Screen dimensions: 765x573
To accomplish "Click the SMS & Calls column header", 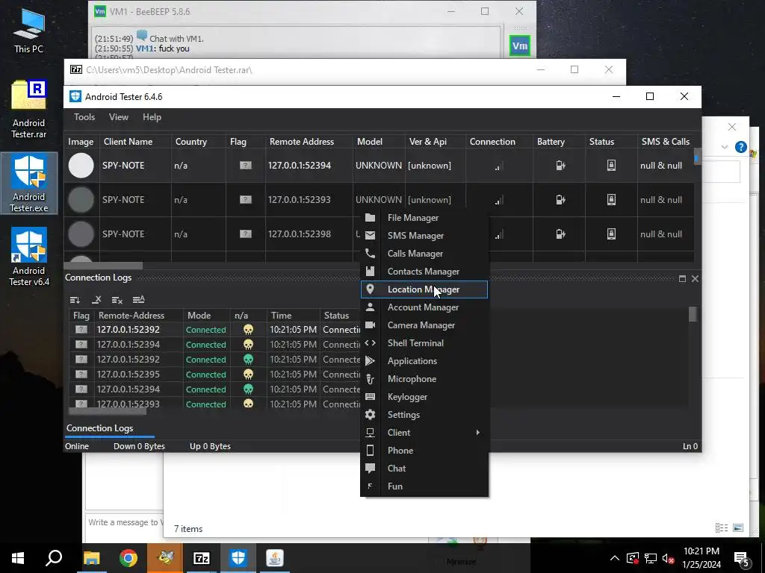I will (666, 142).
